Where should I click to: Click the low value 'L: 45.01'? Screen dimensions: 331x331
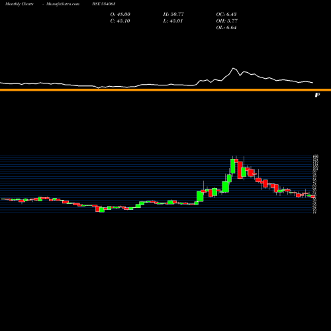click(173, 21)
